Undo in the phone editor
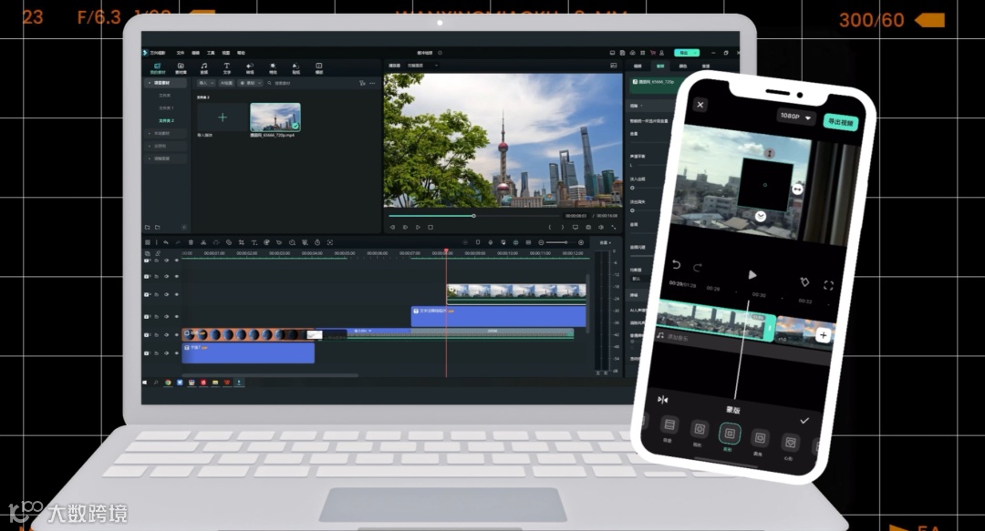Screen dimensions: 985x531 coord(676,265)
